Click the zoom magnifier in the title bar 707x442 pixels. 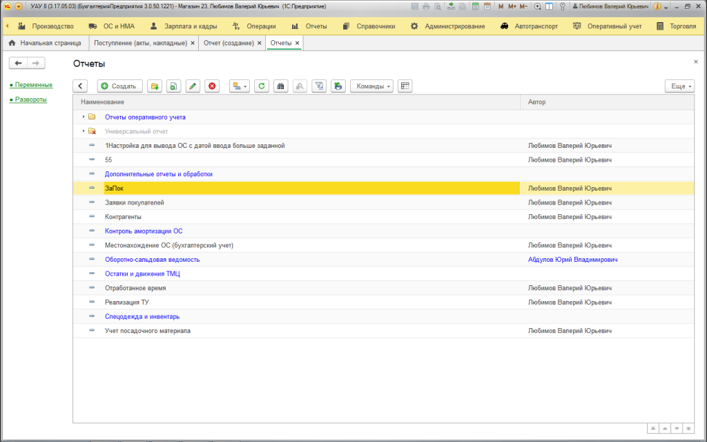point(537,7)
